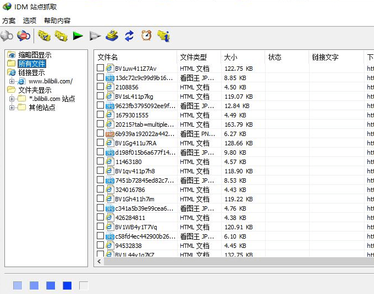Screen dimensions: 374x294
Task: Open the alarm clock scheduler icon
Action: pos(146,36)
